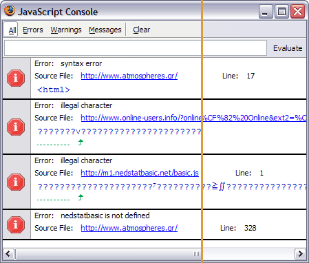
Task: Click the left arrow of the horizontal scrollbar
Action: pos(8,254)
